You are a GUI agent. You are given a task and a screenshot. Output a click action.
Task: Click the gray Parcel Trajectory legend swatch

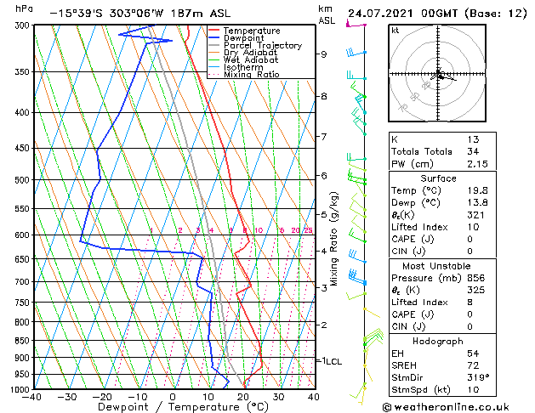(213, 45)
